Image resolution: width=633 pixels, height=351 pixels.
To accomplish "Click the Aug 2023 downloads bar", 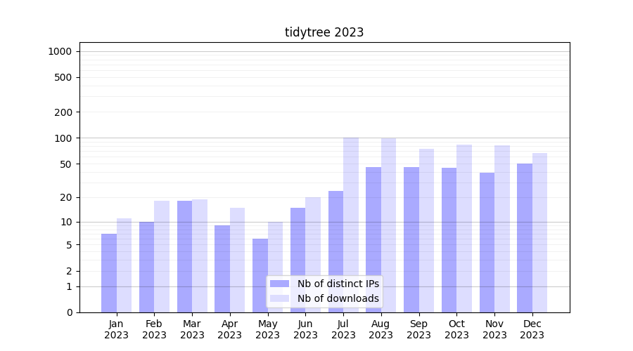I will coord(388,225).
